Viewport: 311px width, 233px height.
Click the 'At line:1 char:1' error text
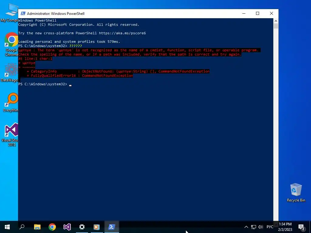(x=35, y=59)
